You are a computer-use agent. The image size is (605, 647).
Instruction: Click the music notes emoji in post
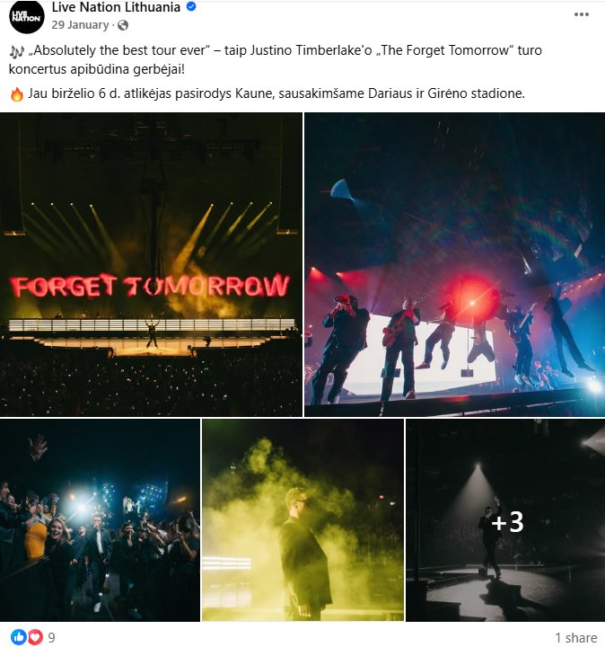[17, 51]
